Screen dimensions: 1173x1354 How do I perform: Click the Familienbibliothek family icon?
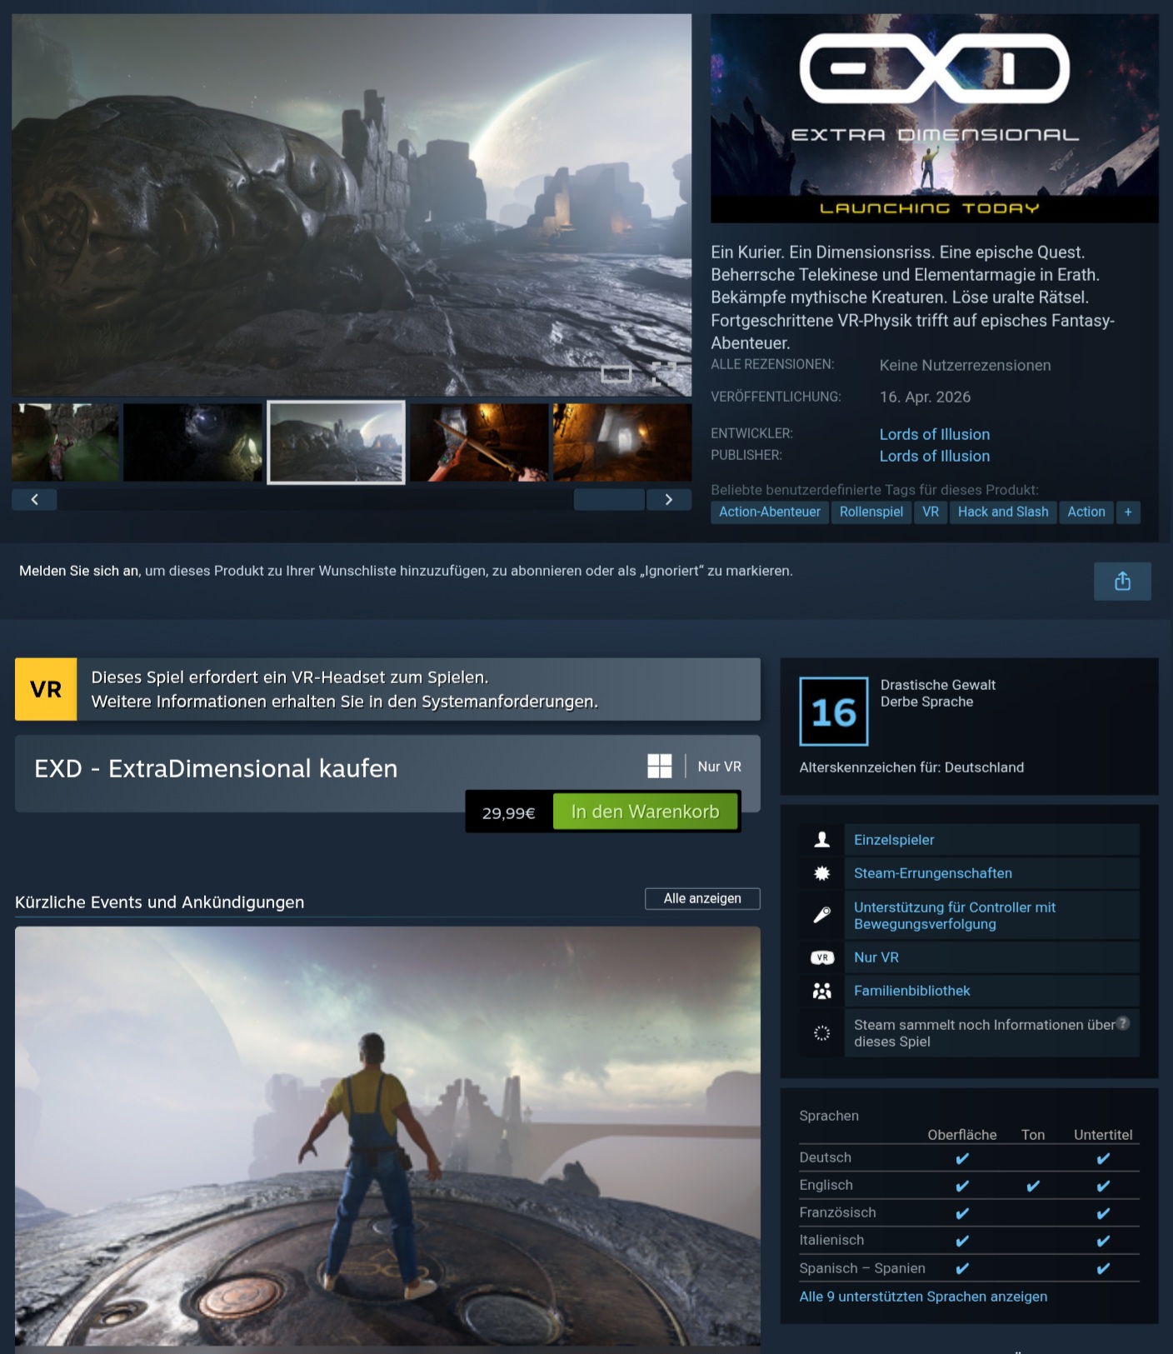tap(822, 991)
